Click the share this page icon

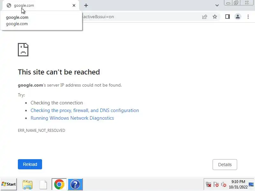[205, 17]
